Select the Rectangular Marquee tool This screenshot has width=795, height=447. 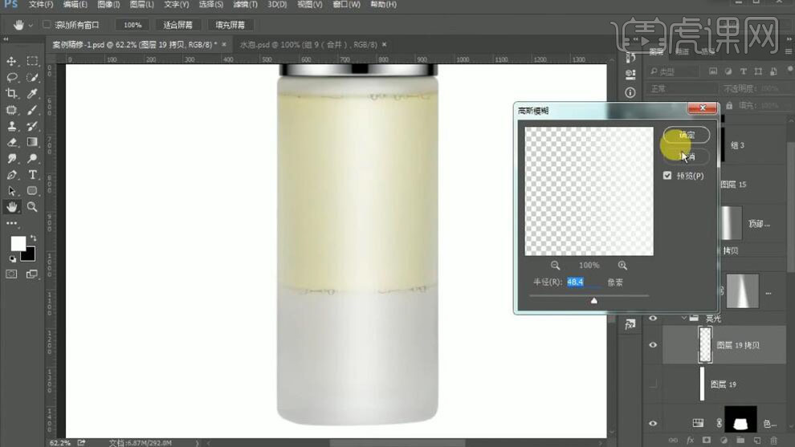click(32, 62)
